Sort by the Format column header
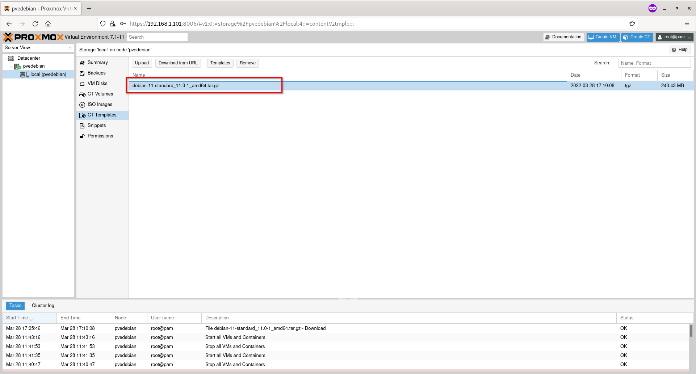696x374 pixels. [x=639, y=75]
